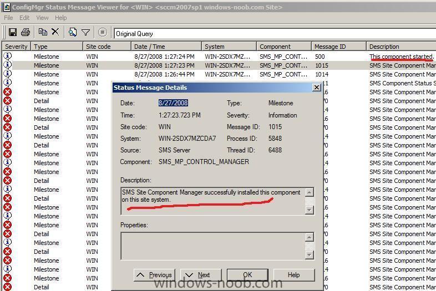The image size is (436, 291).
Task: Click 8/27/2008 1:27:24 PM date cell
Action: 164,57
